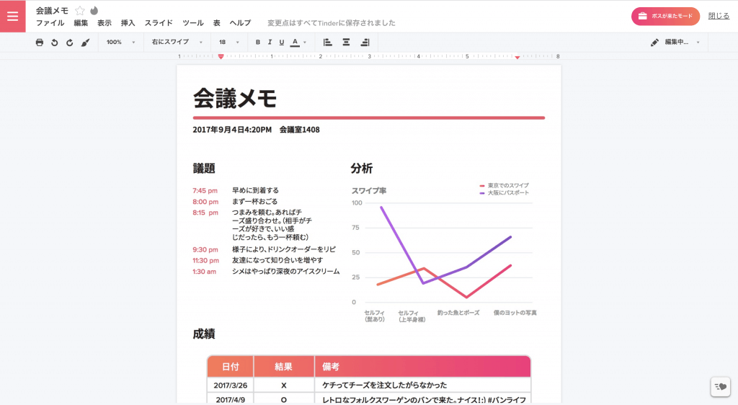
Task: Toggle underline formatting
Action: click(x=281, y=43)
